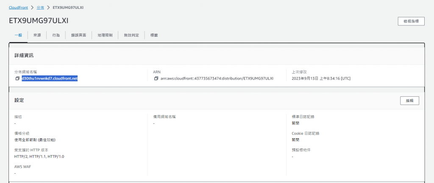Open the 行為 tab
The image size is (434, 183).
coord(56,36)
